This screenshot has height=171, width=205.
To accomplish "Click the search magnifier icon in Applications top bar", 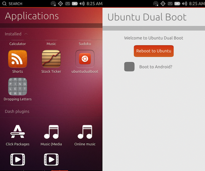I will pyautogui.click(x=4, y=3).
